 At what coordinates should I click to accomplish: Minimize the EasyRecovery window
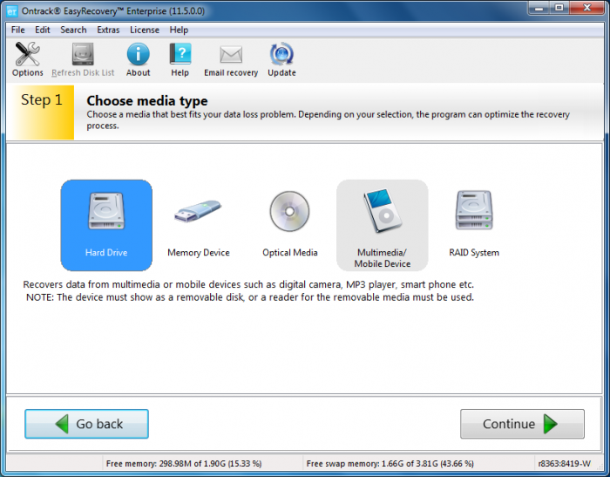coord(539,8)
